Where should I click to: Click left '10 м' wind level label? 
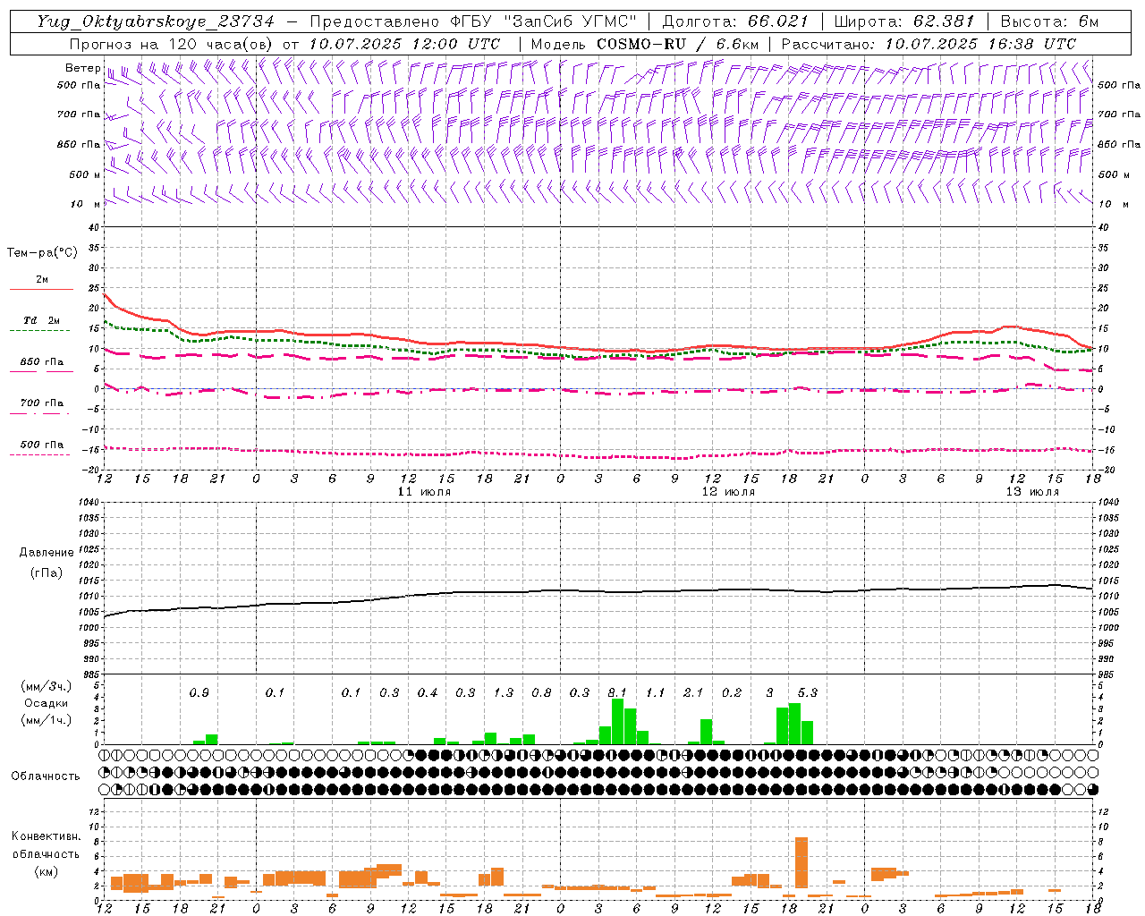pos(86,204)
